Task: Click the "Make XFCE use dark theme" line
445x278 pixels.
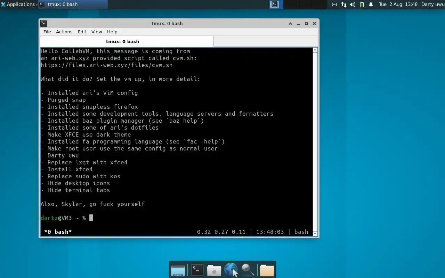Action: click(86, 134)
